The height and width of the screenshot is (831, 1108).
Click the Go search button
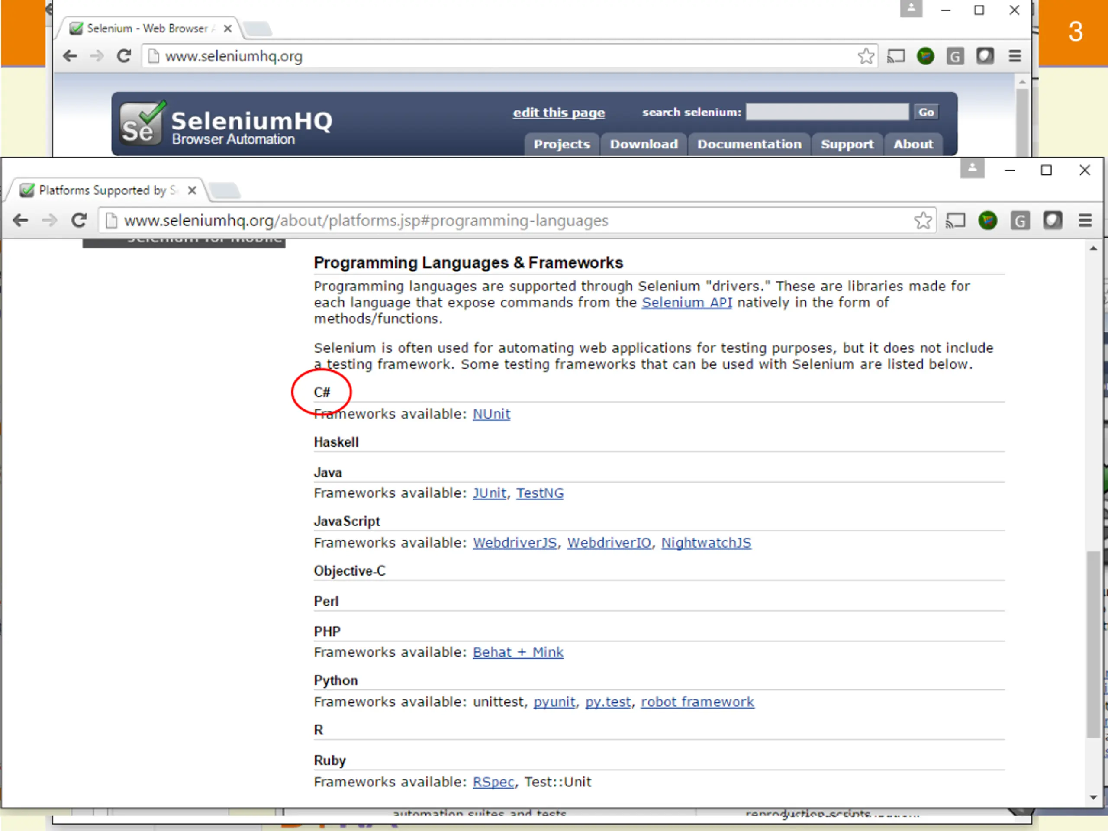926,112
